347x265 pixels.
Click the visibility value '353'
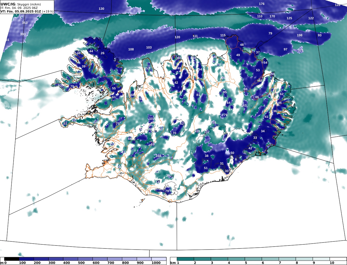25,23
